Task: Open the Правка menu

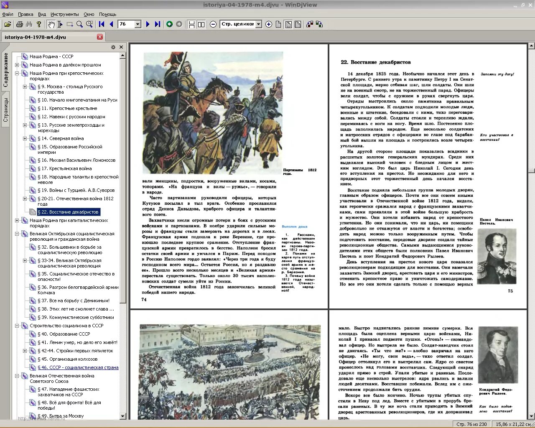Action: (x=25, y=14)
